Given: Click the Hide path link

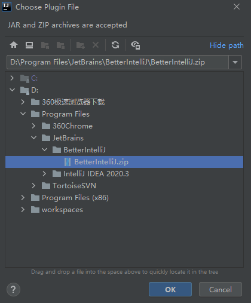Looking at the screenshot, I should pyautogui.click(x=226, y=45).
